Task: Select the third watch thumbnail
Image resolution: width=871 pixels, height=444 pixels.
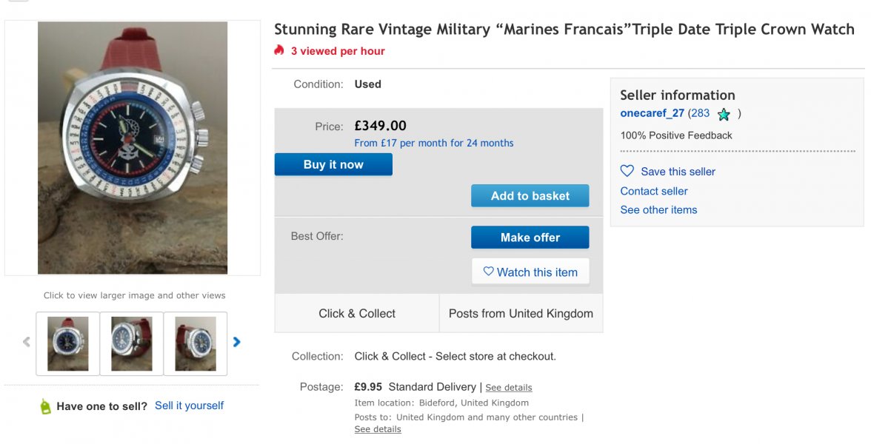Action: 196,343
